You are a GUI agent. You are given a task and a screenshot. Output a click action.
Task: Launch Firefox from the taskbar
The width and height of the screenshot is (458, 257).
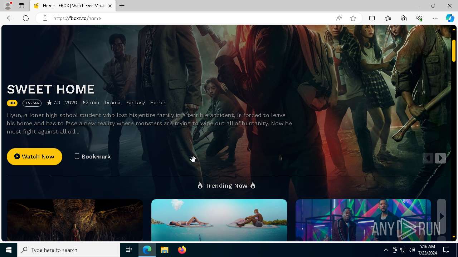coord(182,250)
